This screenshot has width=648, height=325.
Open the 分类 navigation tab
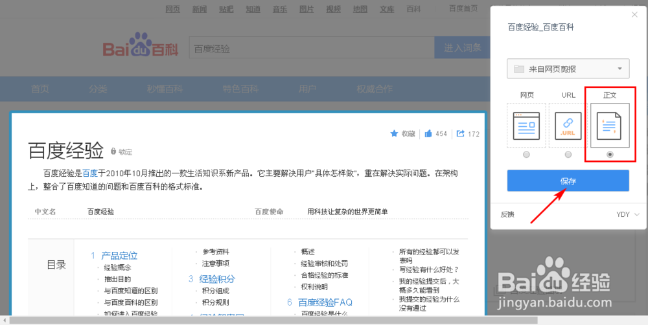98,89
